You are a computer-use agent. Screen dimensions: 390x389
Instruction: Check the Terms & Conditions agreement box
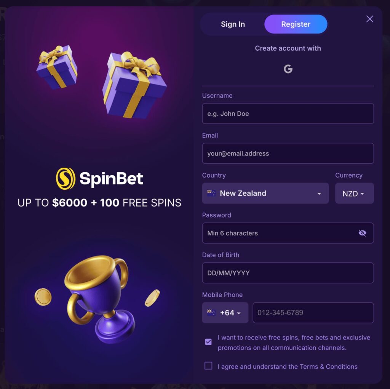point(208,366)
